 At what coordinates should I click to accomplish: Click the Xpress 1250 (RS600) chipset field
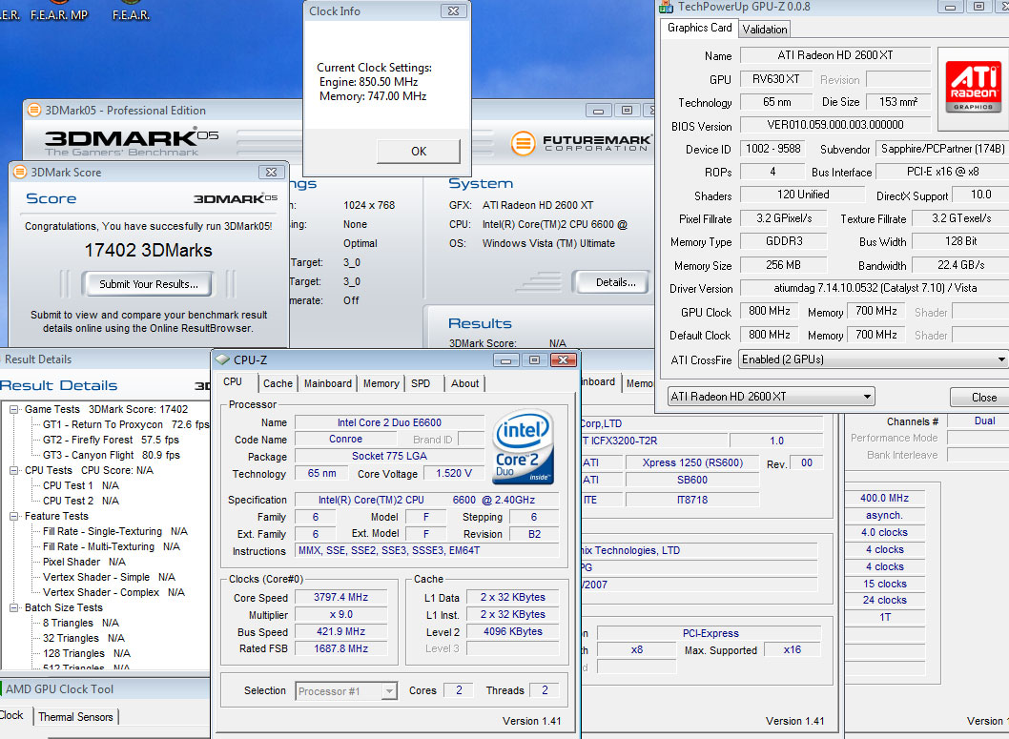pos(692,462)
